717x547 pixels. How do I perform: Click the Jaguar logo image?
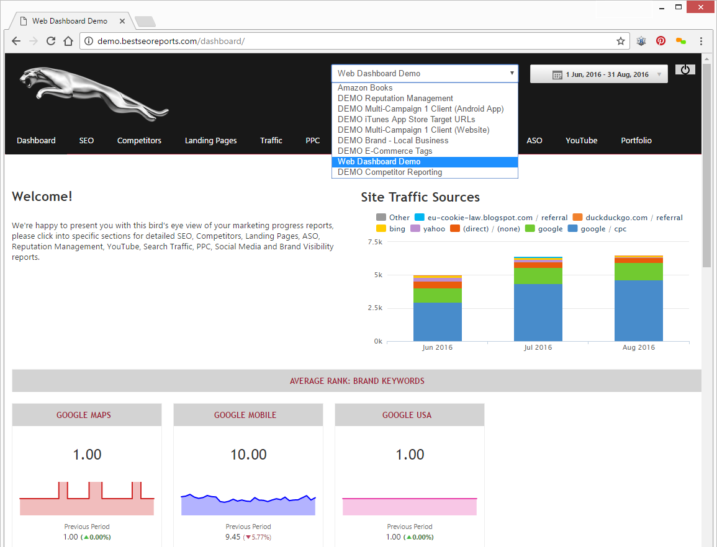point(93,93)
